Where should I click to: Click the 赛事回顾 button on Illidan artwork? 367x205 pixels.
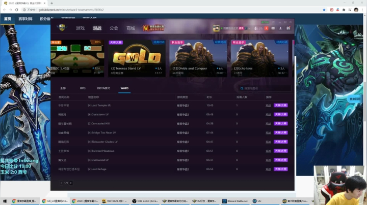[x=355, y=99]
